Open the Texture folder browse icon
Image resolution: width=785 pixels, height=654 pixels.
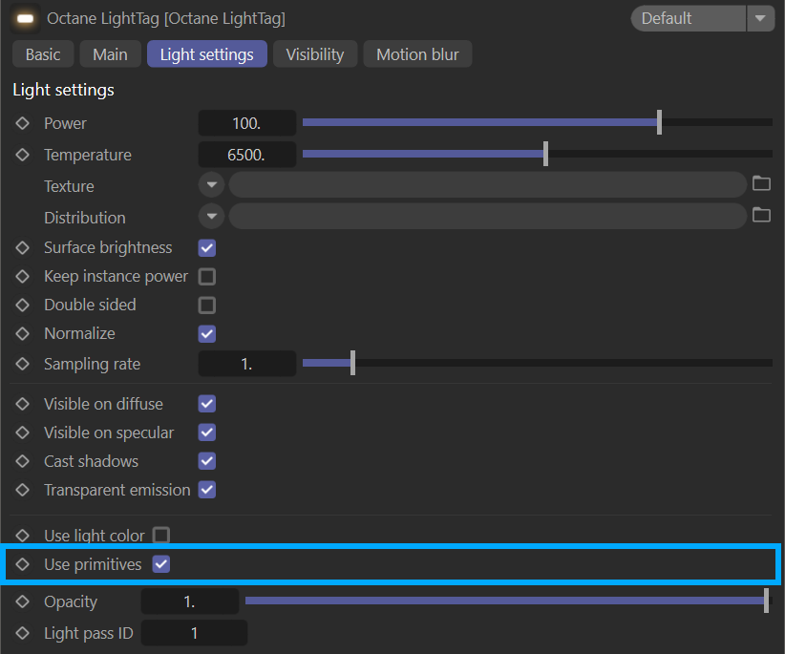tap(761, 184)
